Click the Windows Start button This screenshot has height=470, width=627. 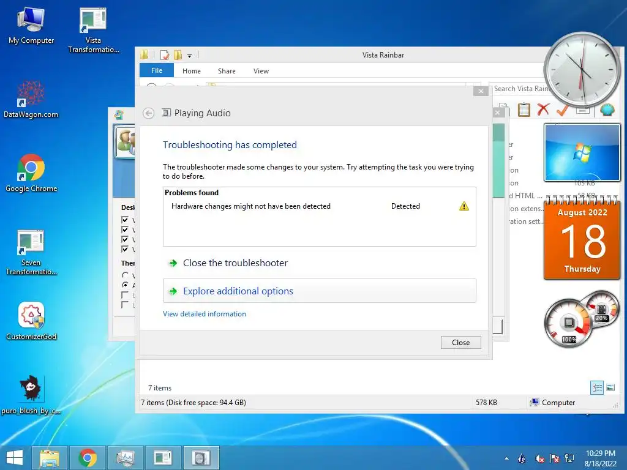[x=15, y=458]
